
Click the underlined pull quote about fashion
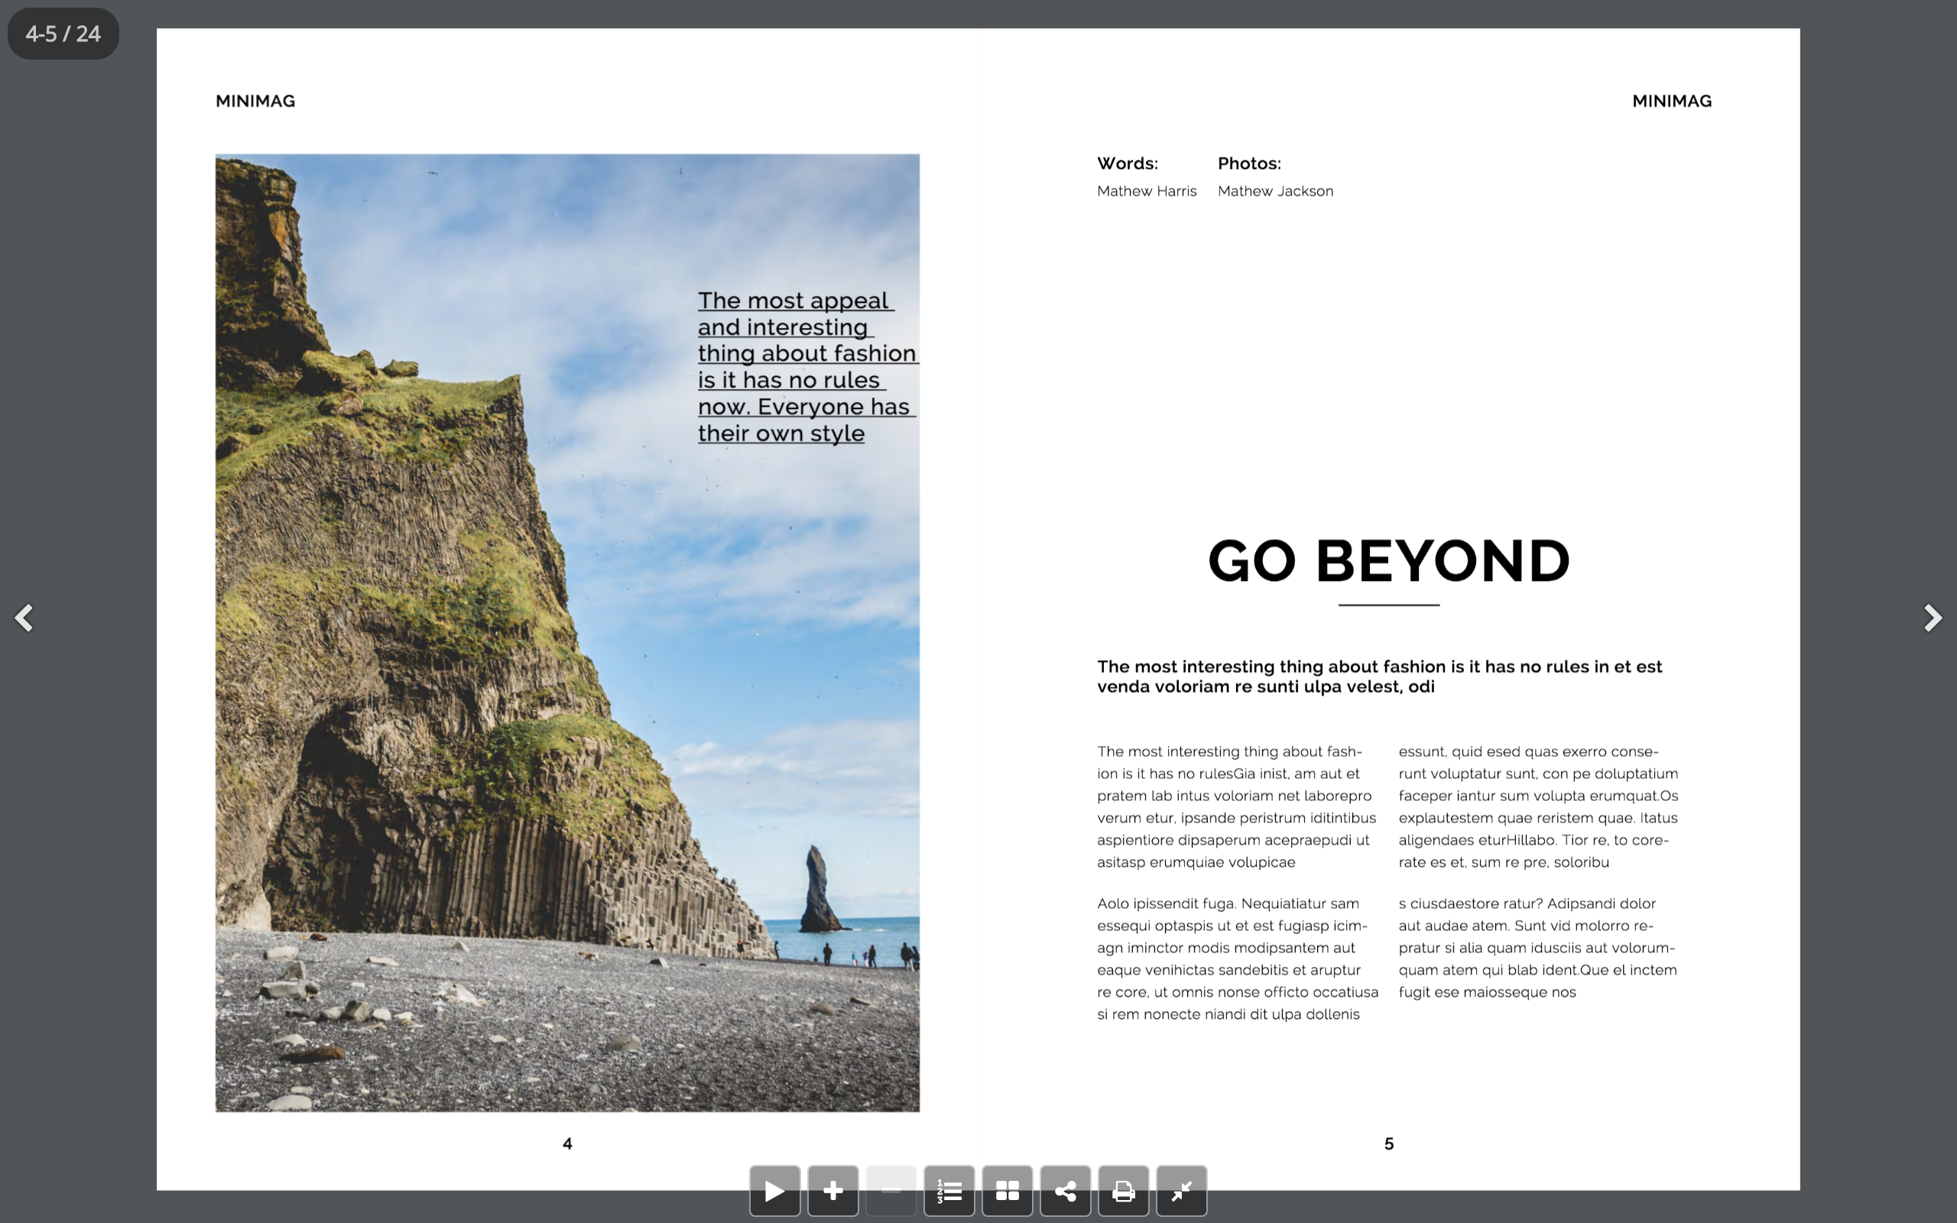coord(806,365)
